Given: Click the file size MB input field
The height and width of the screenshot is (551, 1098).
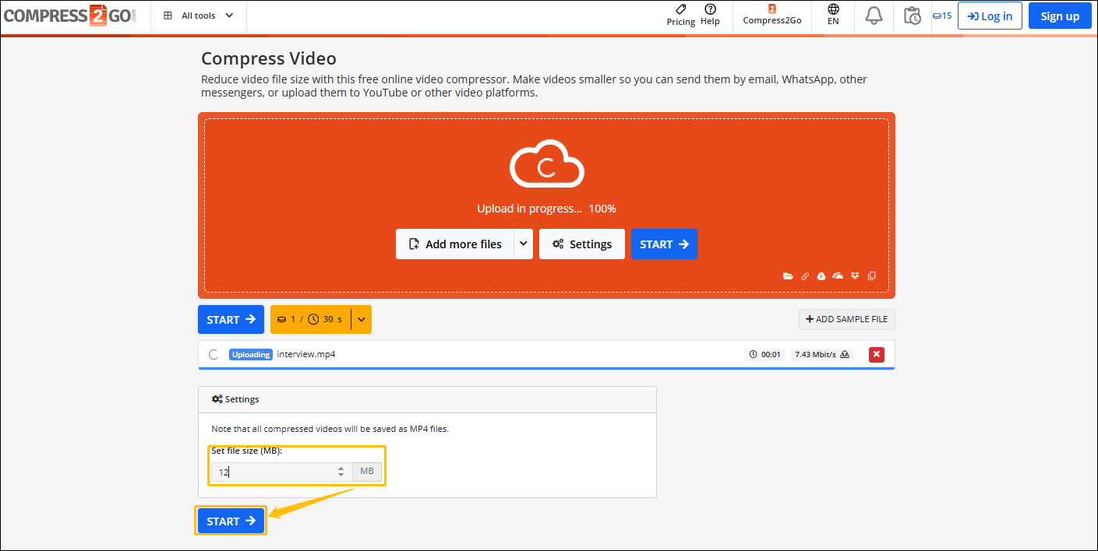Looking at the screenshot, I should [273, 472].
